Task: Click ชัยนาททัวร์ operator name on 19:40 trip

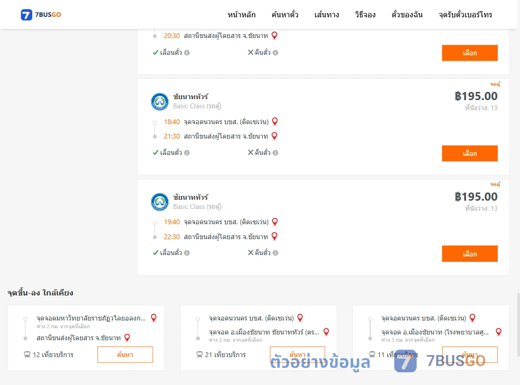Action: [191, 197]
